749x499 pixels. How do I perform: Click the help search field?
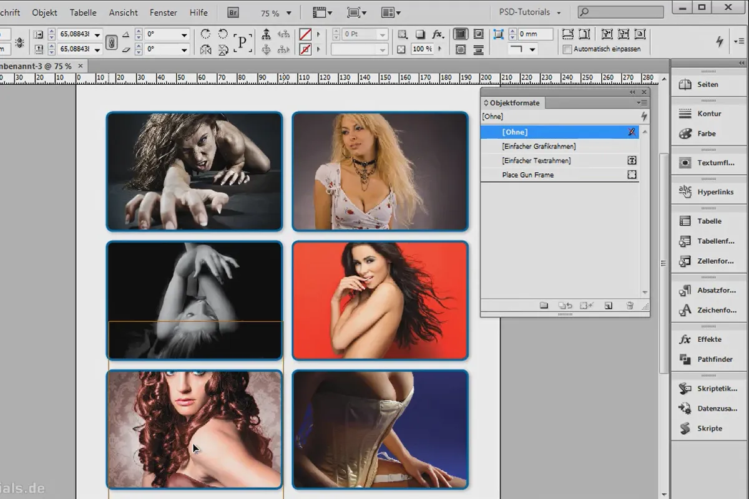coord(620,12)
